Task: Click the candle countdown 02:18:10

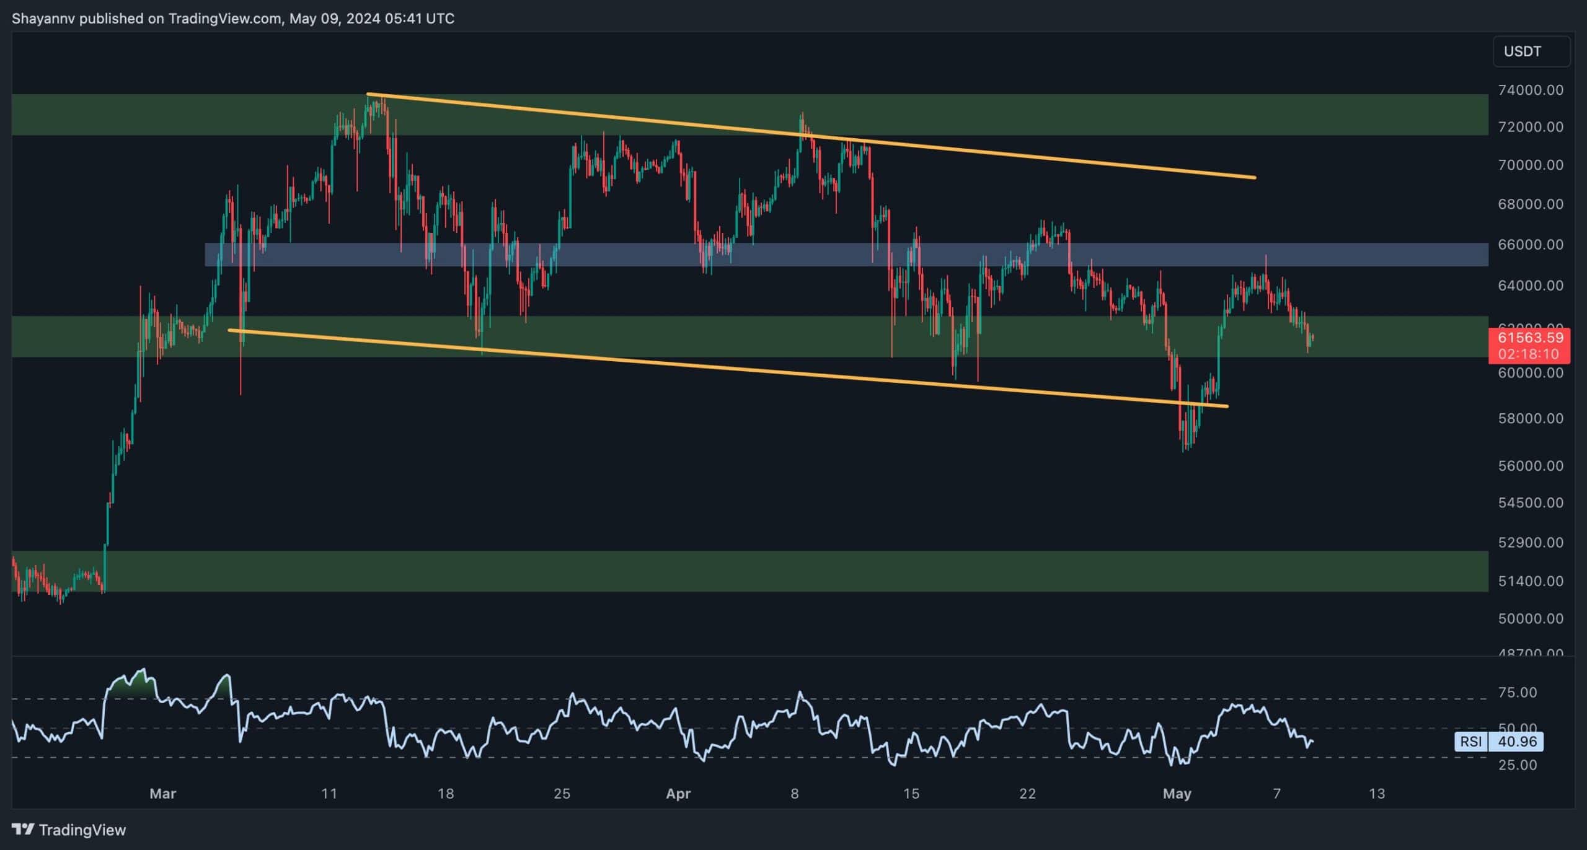Action: [x=1529, y=354]
